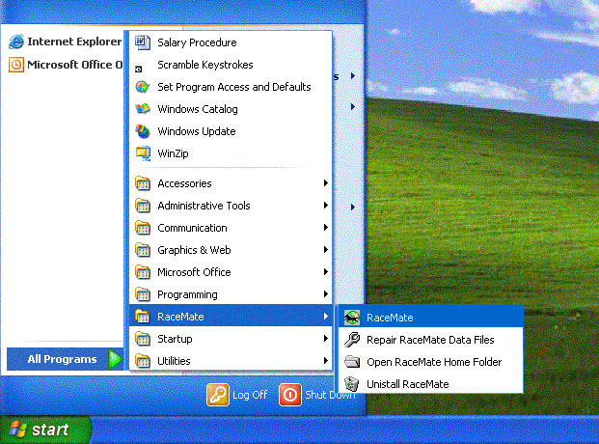Image resolution: width=599 pixels, height=444 pixels.
Task: Click the Set Program Access and Defaults icon
Action: tap(143, 87)
